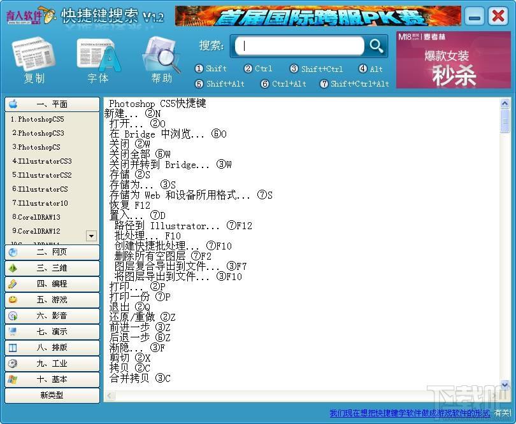Screen dimensions: 516x424
Task: Click the ① Shift legend label
Action: pyautogui.click(x=211, y=69)
